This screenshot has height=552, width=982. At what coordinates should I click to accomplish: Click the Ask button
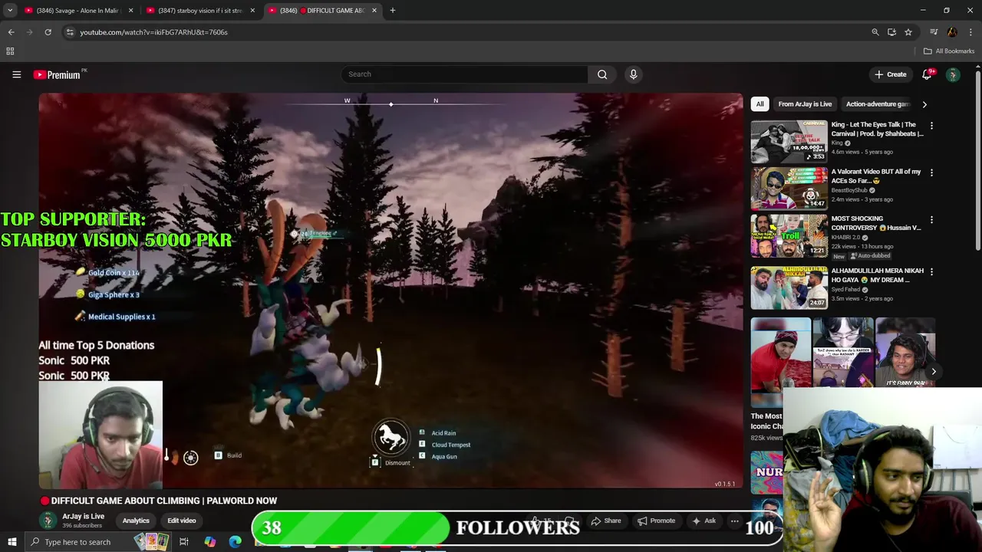(x=704, y=521)
